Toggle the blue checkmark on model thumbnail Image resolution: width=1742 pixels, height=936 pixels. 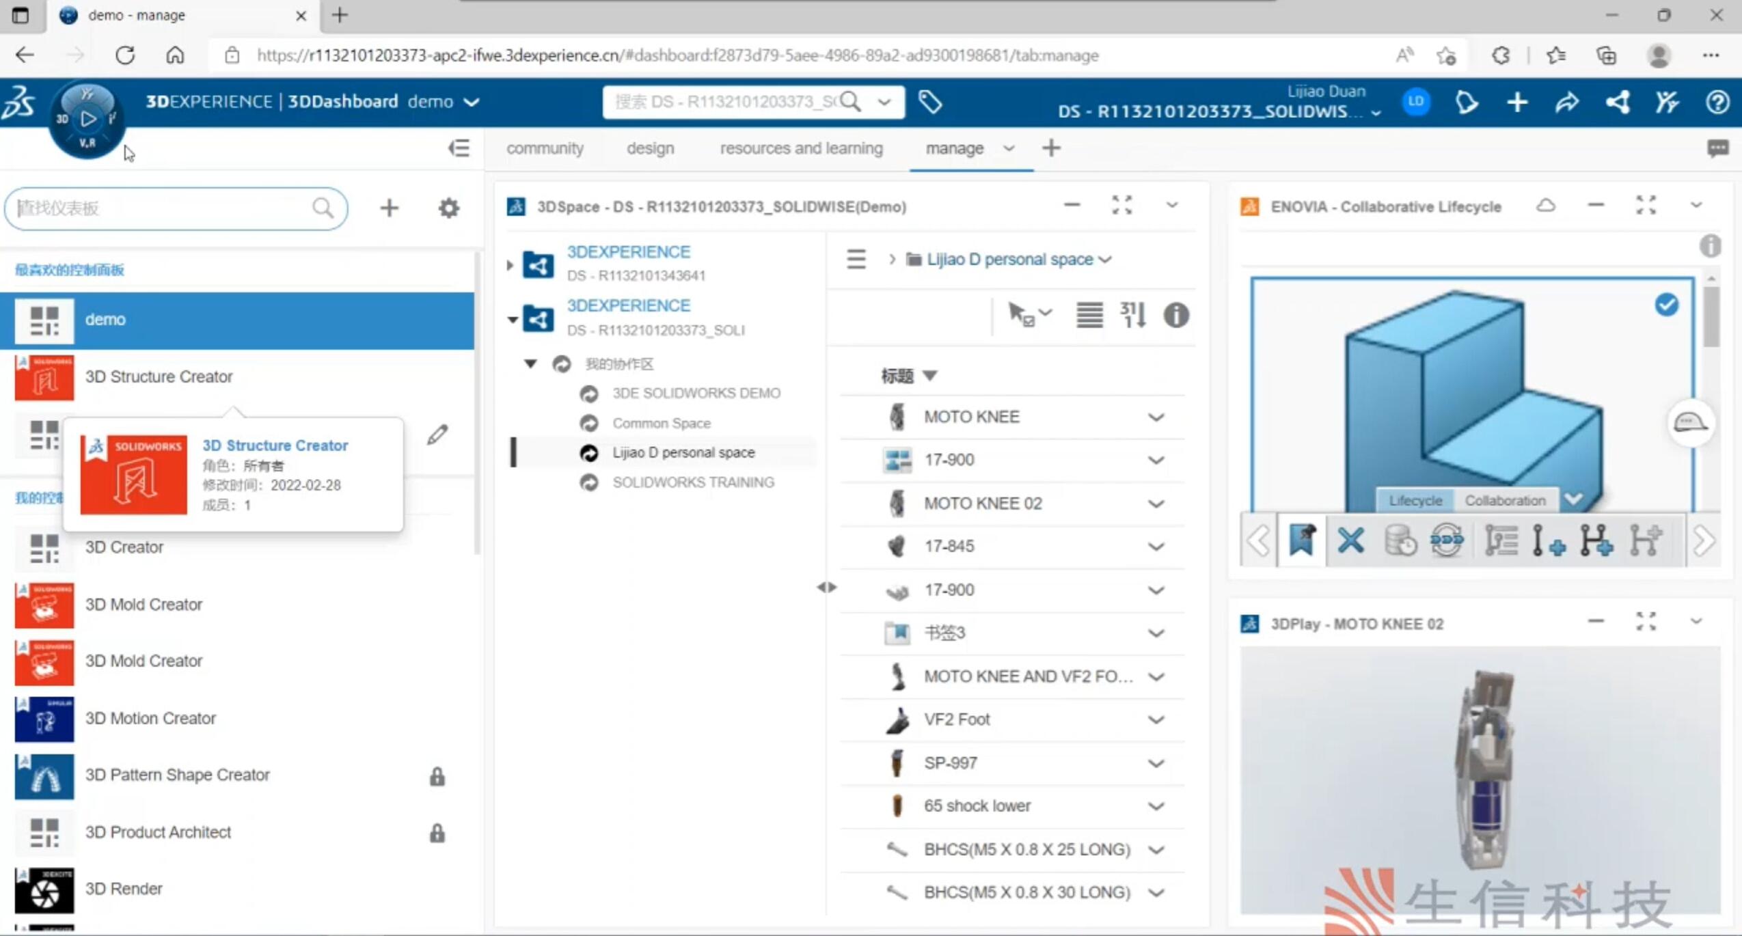[1666, 305]
